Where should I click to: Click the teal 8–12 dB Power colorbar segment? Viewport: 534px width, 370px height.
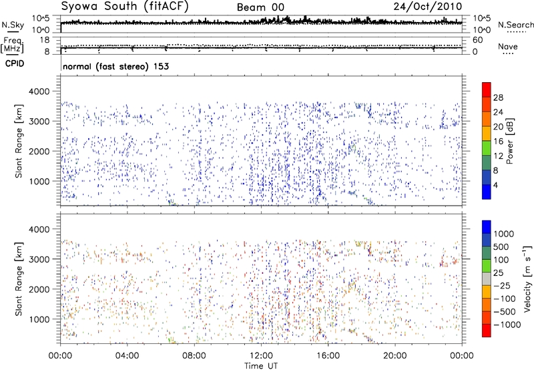coord(487,163)
